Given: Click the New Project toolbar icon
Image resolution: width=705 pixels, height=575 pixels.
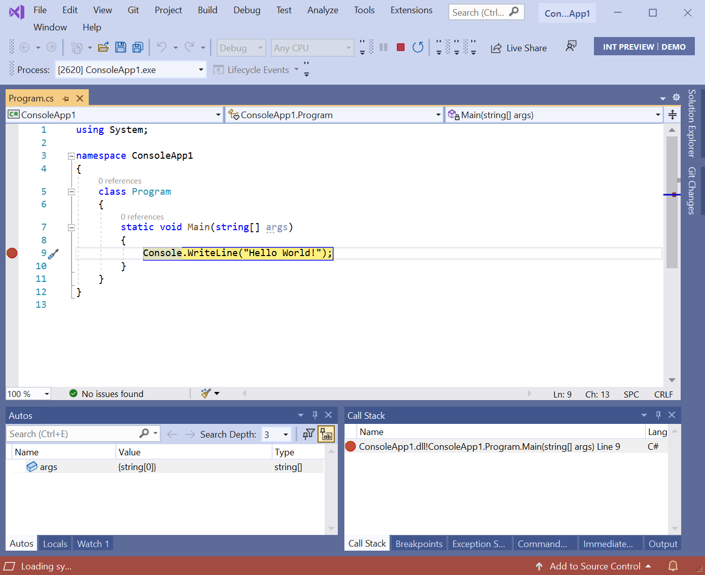Looking at the screenshot, I should click(77, 48).
